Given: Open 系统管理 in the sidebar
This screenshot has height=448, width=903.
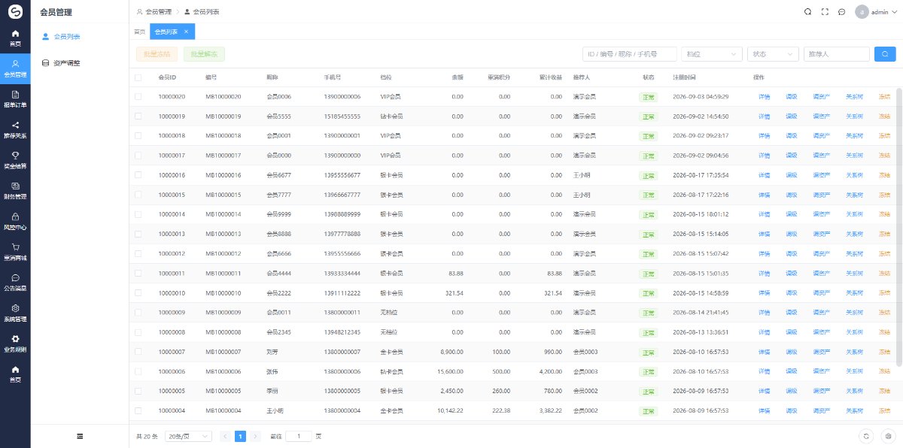Looking at the screenshot, I should coord(15,313).
